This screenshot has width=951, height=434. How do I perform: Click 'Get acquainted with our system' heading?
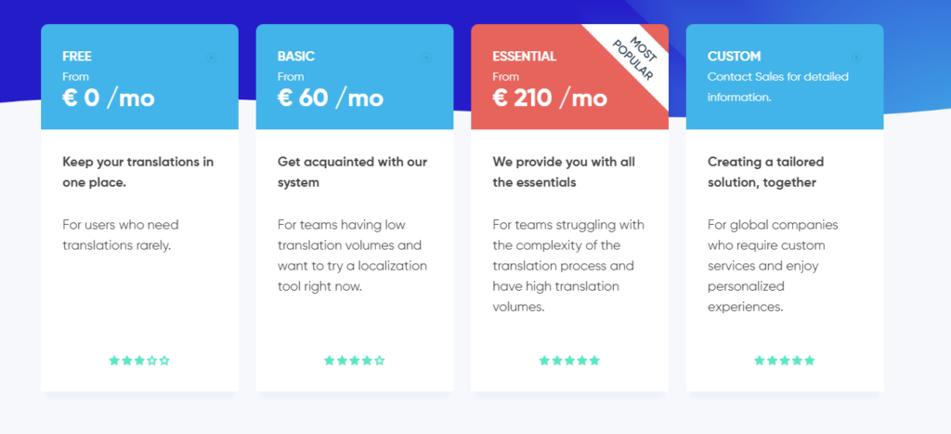352,172
